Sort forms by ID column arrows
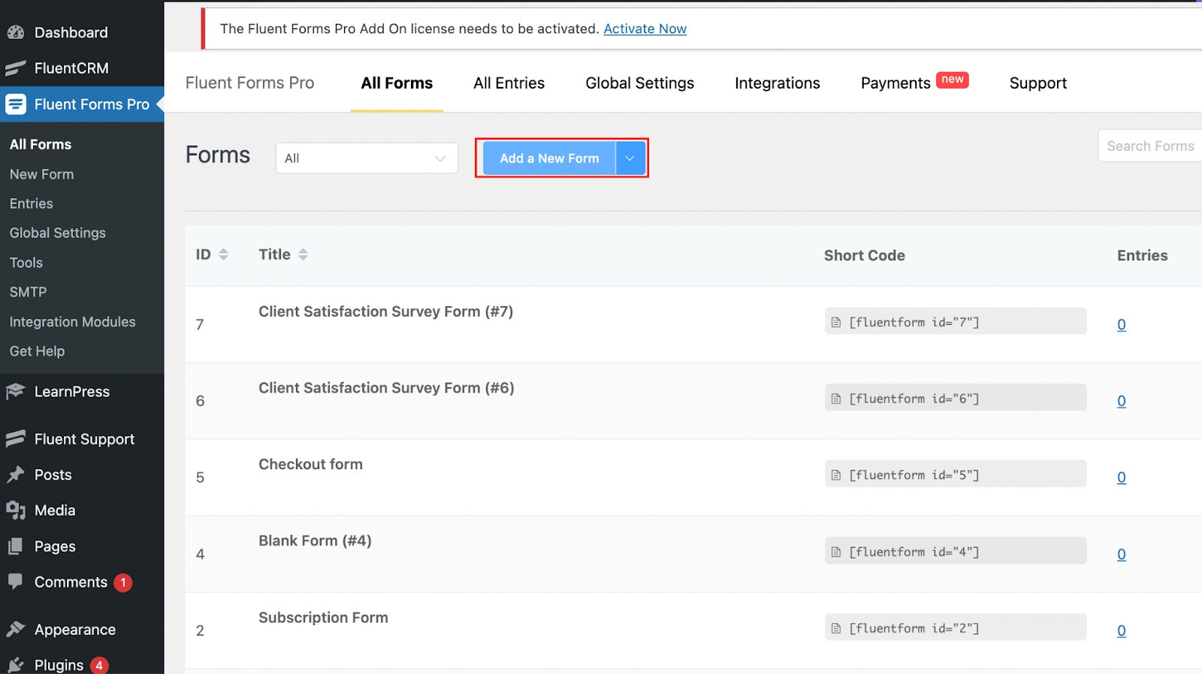The image size is (1202, 674). point(223,254)
